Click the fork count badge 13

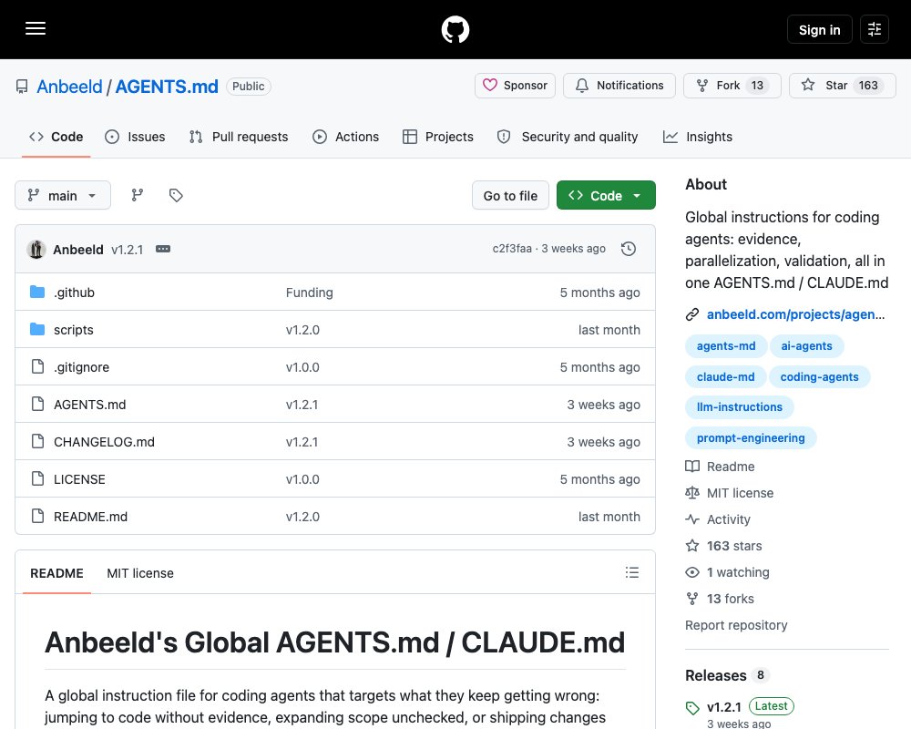tap(757, 86)
